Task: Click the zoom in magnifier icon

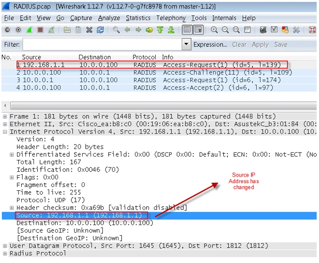Action: pos(214,30)
